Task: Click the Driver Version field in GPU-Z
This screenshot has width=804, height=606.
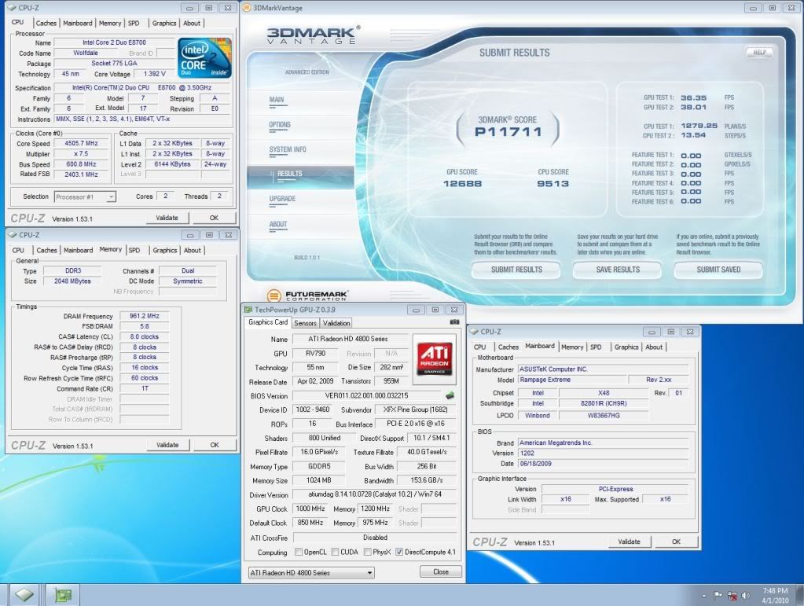Action: (374, 494)
